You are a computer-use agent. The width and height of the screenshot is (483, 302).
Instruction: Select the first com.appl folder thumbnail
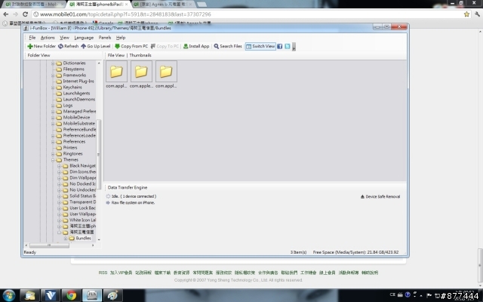tap(116, 74)
